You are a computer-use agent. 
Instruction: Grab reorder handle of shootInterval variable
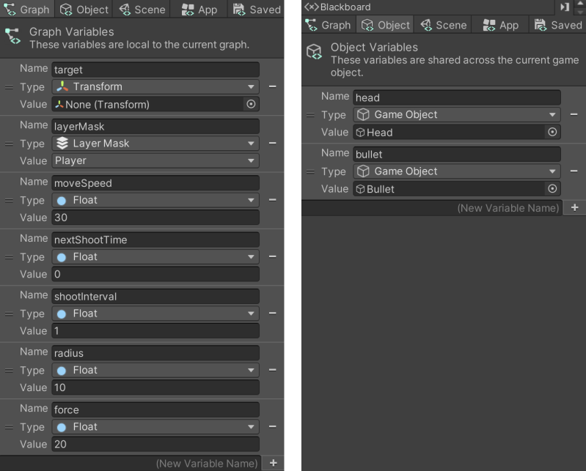pos(9,314)
